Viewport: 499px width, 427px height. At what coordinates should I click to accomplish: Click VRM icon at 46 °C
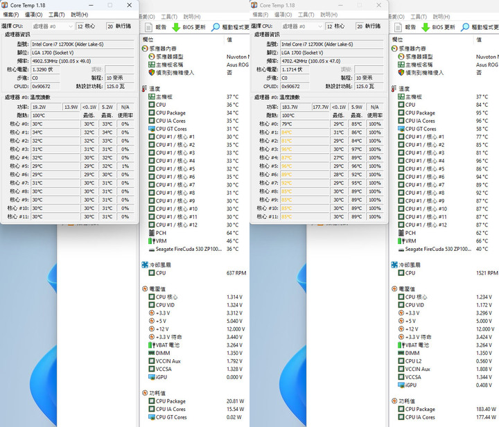152,241
